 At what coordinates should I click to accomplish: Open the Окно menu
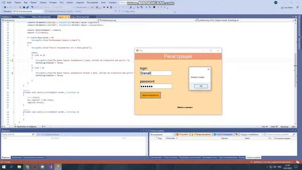(103, 2)
